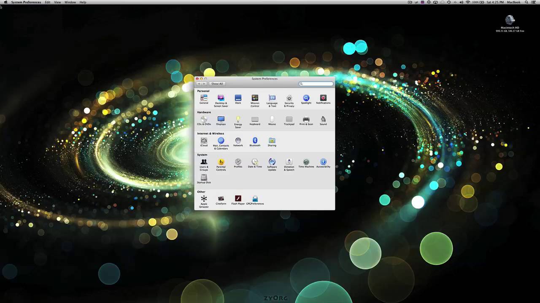Open Energy Saver preferences
This screenshot has height=303, width=540.
coord(238,122)
